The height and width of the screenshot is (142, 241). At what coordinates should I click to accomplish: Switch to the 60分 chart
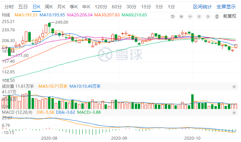(x=117, y=7)
